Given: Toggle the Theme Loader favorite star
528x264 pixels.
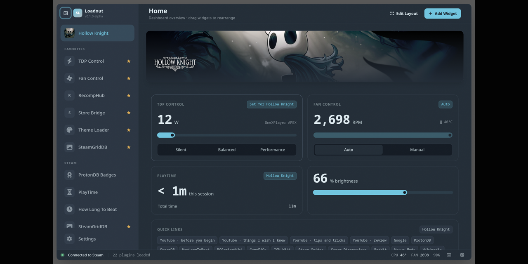Looking at the screenshot, I should click(x=129, y=130).
